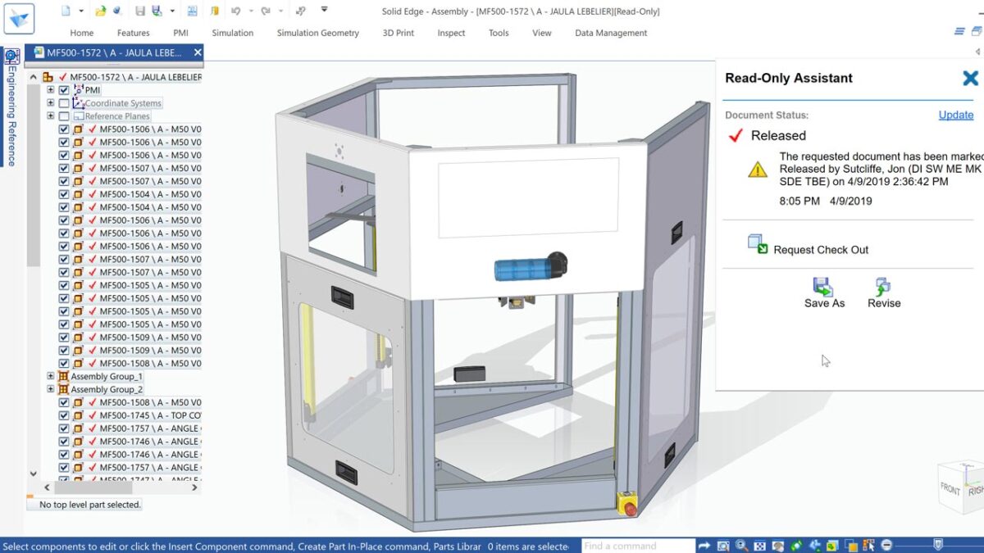
Task: Click the Undo arrow icon
Action: coord(236,11)
